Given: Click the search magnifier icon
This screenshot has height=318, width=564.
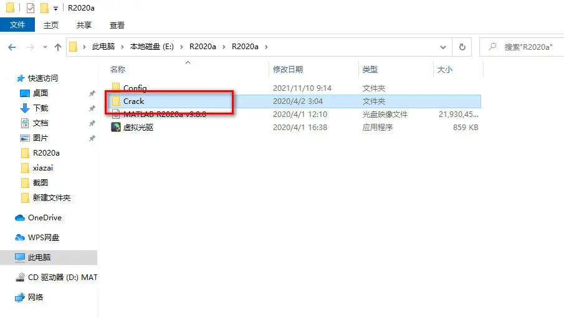Looking at the screenshot, I should (x=492, y=47).
